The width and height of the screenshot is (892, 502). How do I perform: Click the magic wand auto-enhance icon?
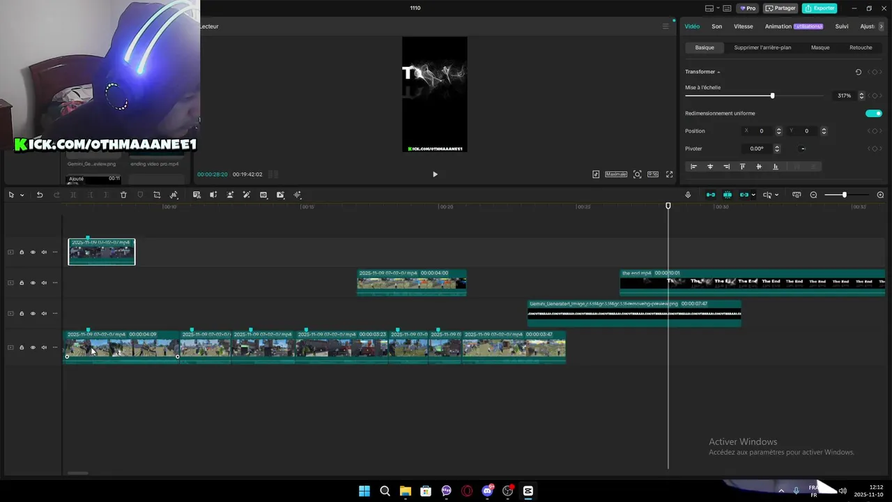point(247,195)
